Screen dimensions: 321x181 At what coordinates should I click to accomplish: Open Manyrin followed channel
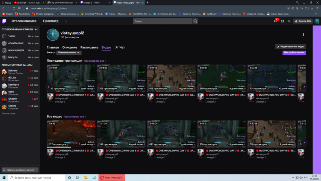point(20,58)
